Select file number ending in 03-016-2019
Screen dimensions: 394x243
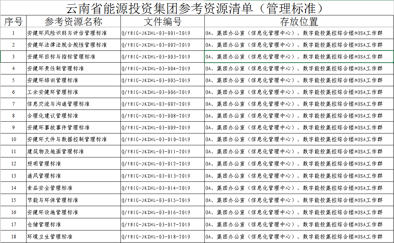click(156, 213)
